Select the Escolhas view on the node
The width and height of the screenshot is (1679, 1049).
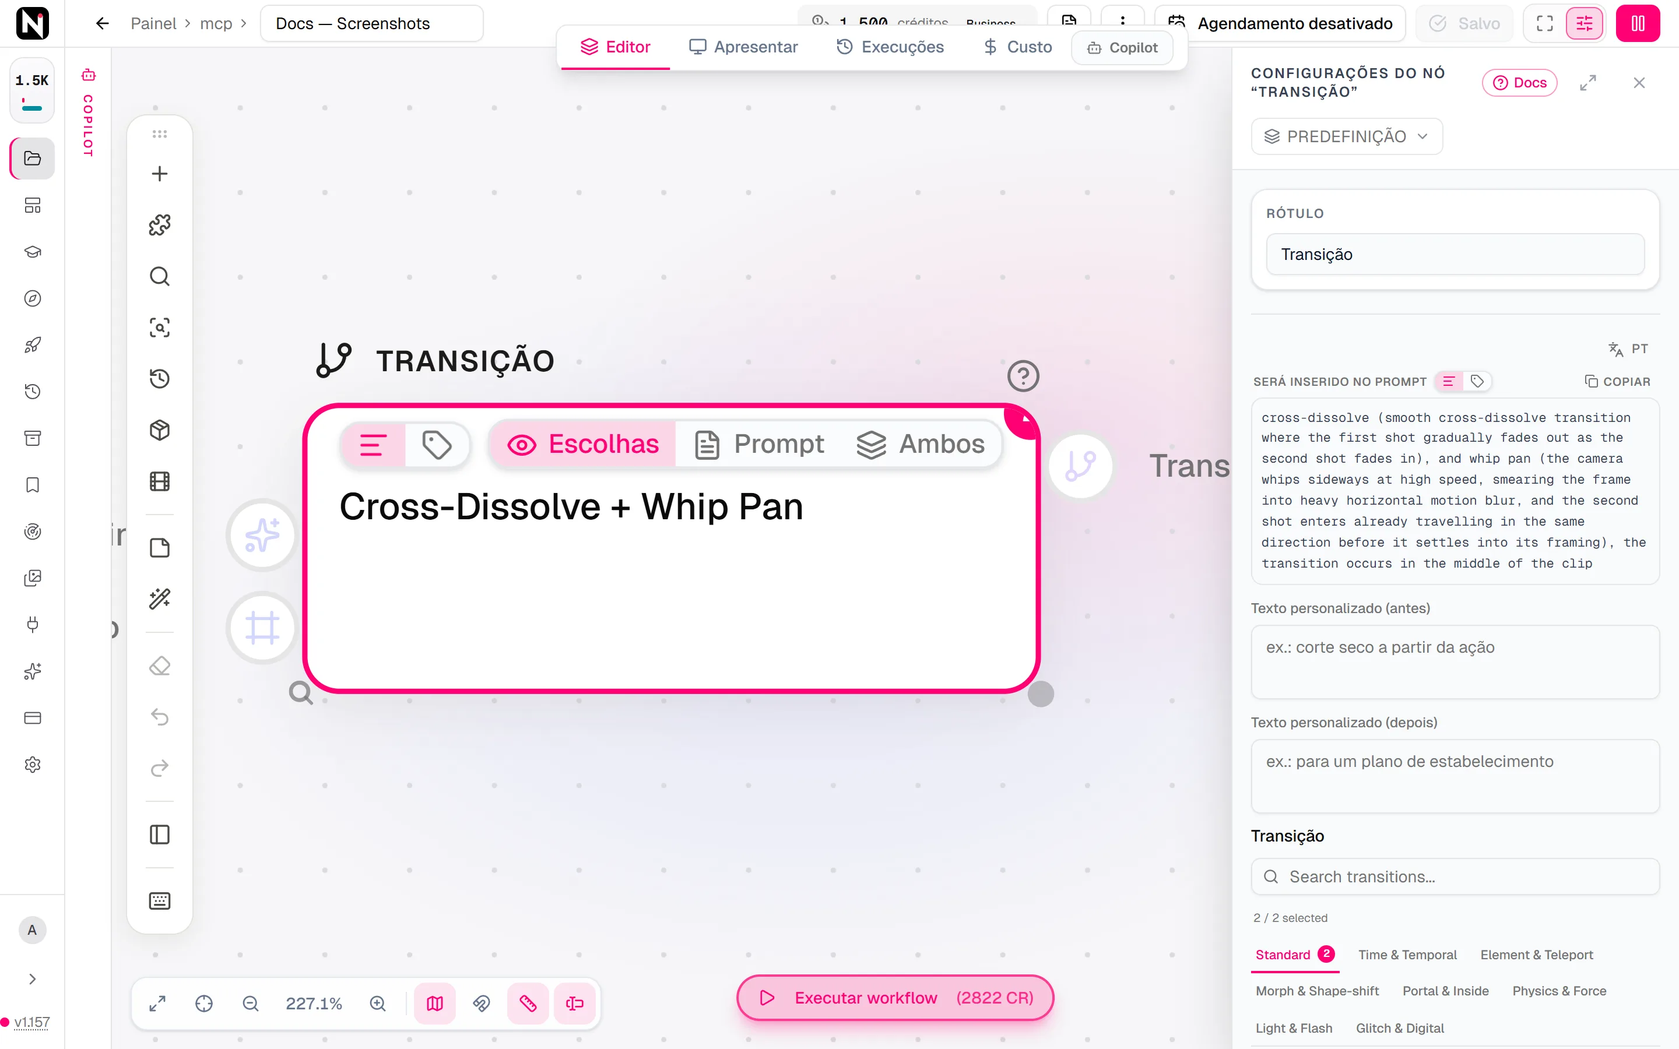point(584,444)
